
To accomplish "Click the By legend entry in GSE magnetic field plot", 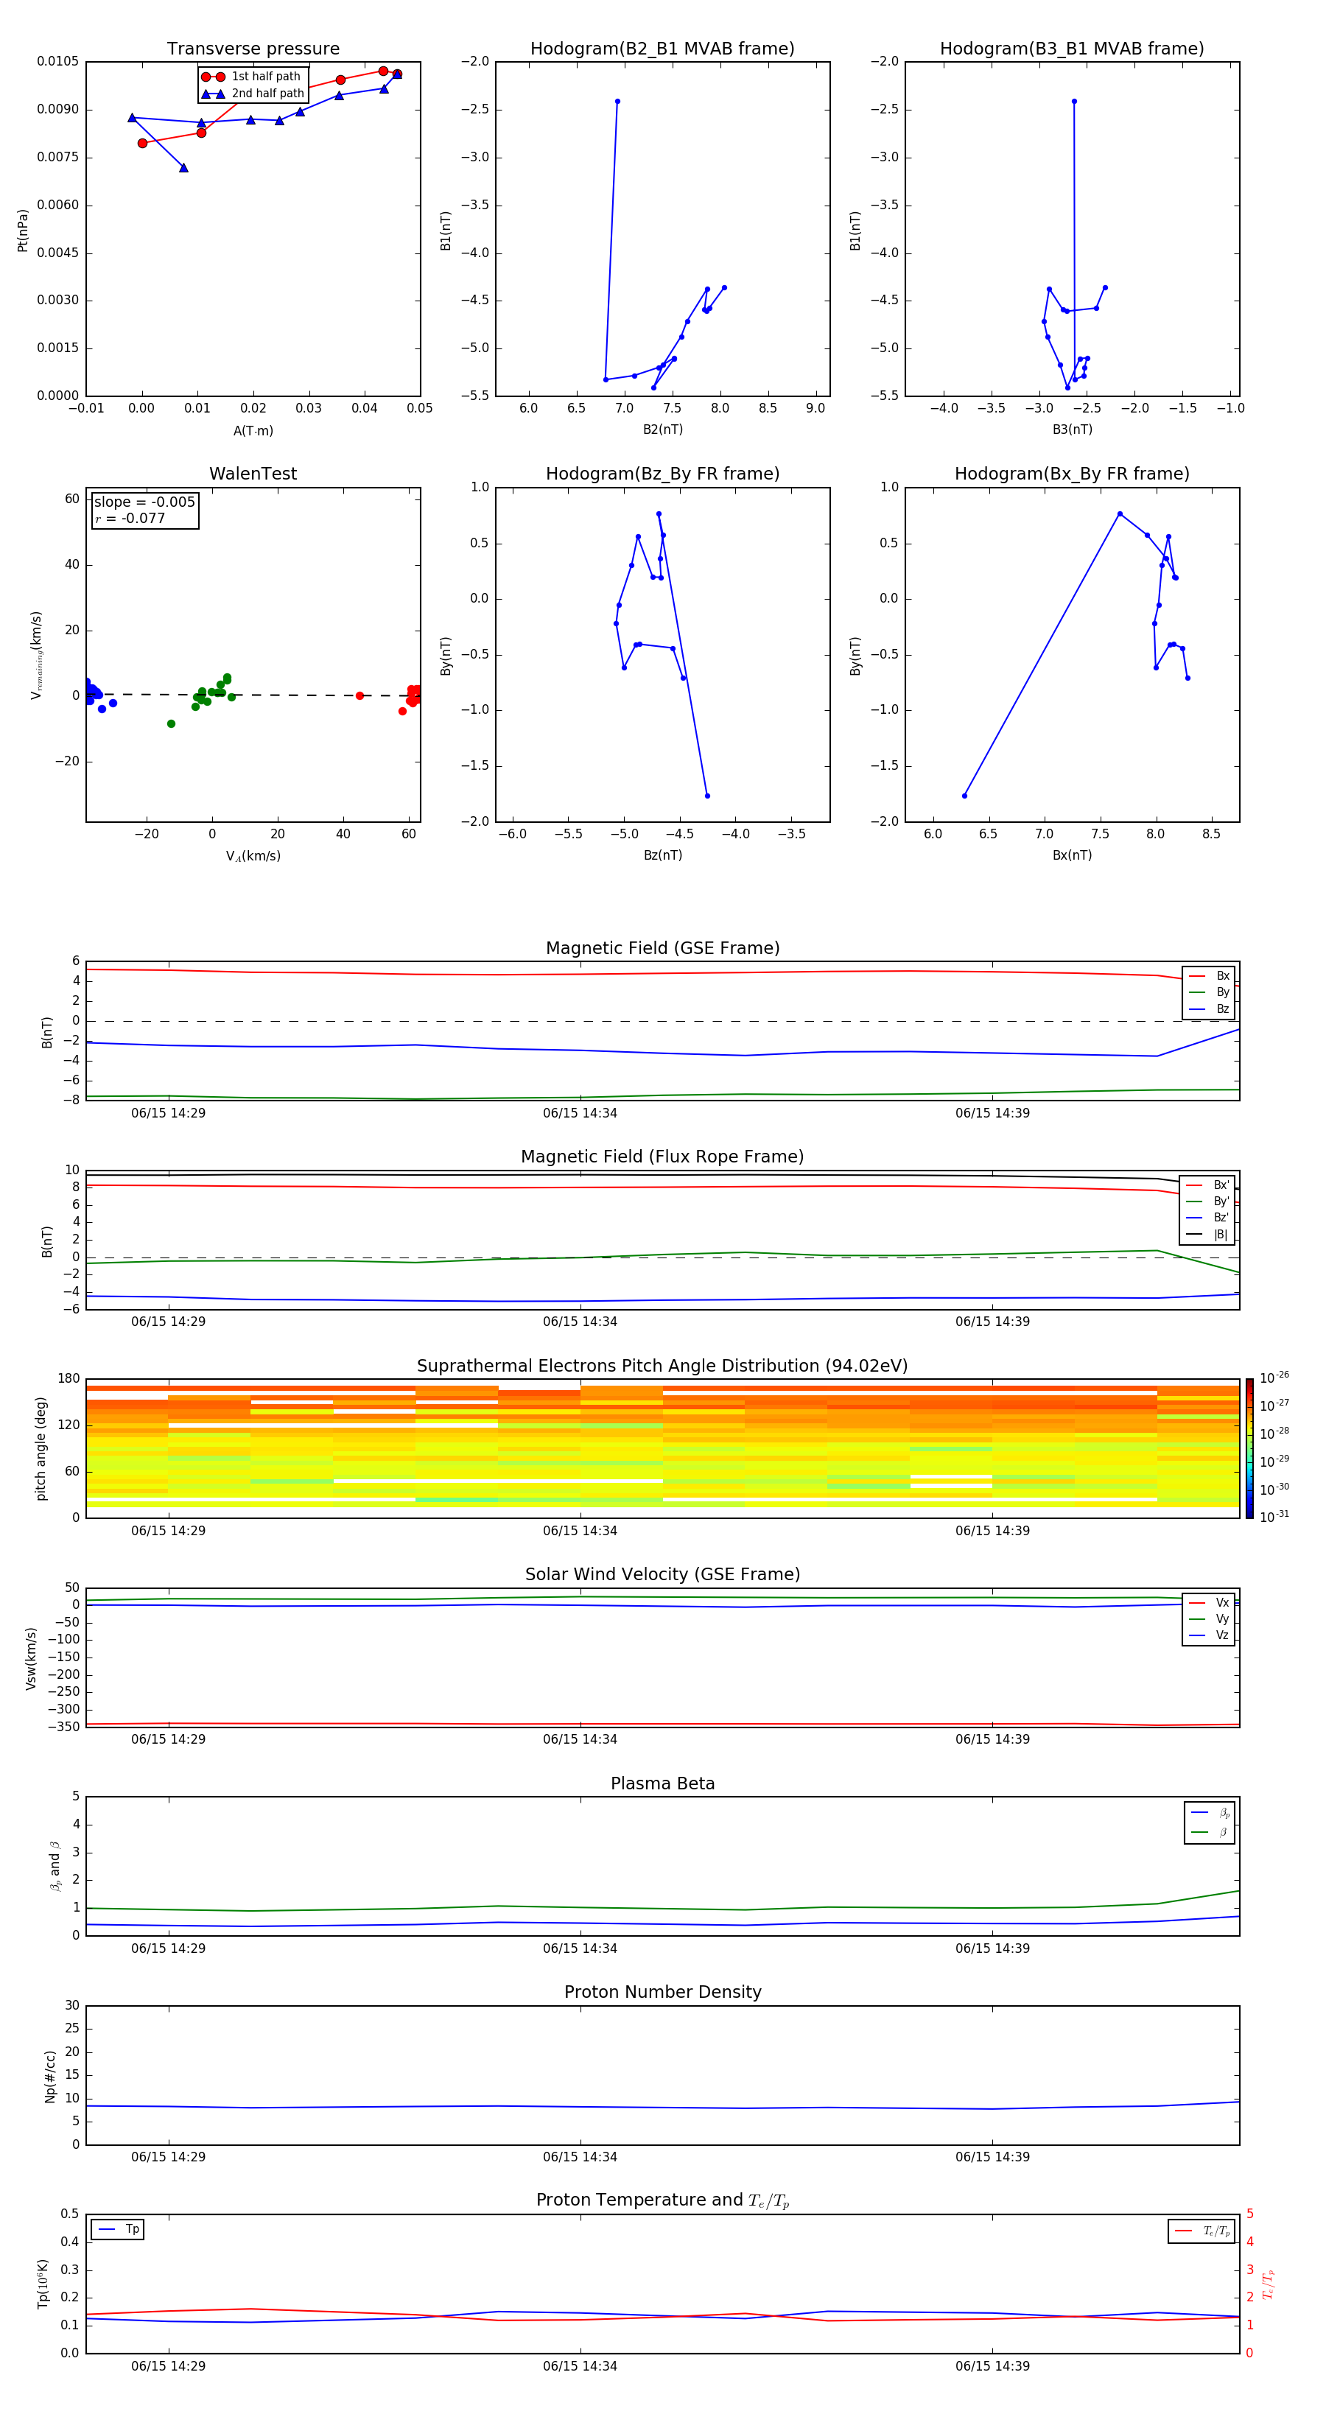I will pos(1209,992).
